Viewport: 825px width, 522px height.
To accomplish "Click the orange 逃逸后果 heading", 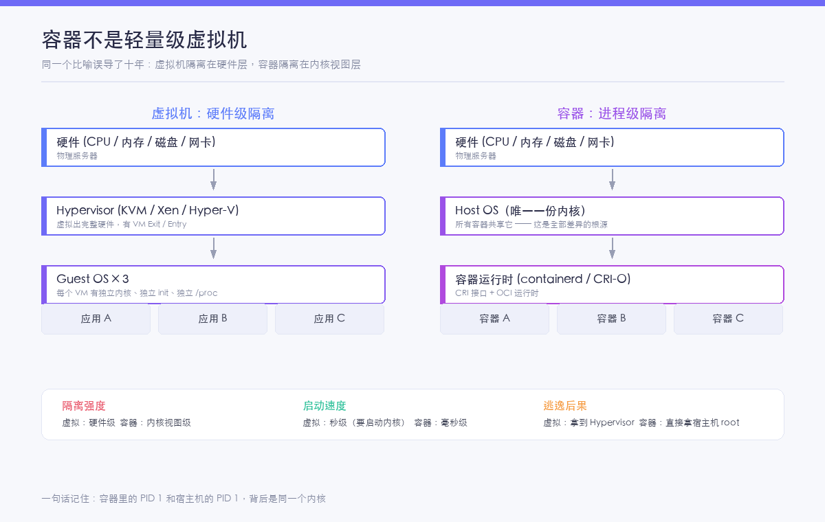I will 565,406.
